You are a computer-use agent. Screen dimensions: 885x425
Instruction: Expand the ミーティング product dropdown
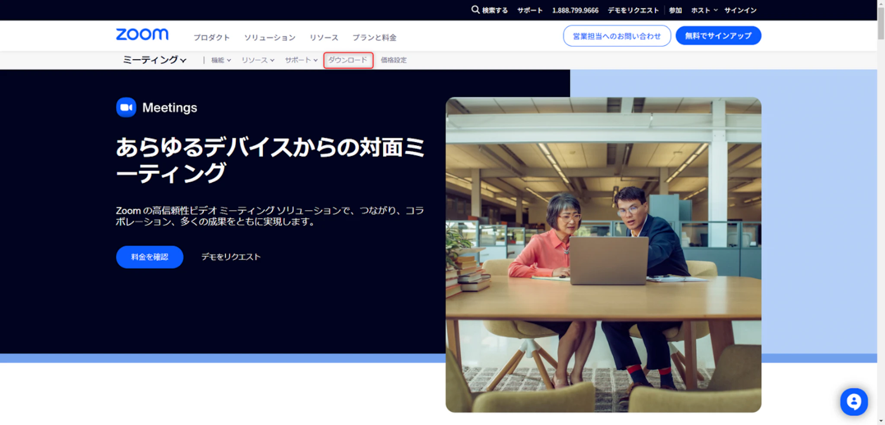pos(154,60)
